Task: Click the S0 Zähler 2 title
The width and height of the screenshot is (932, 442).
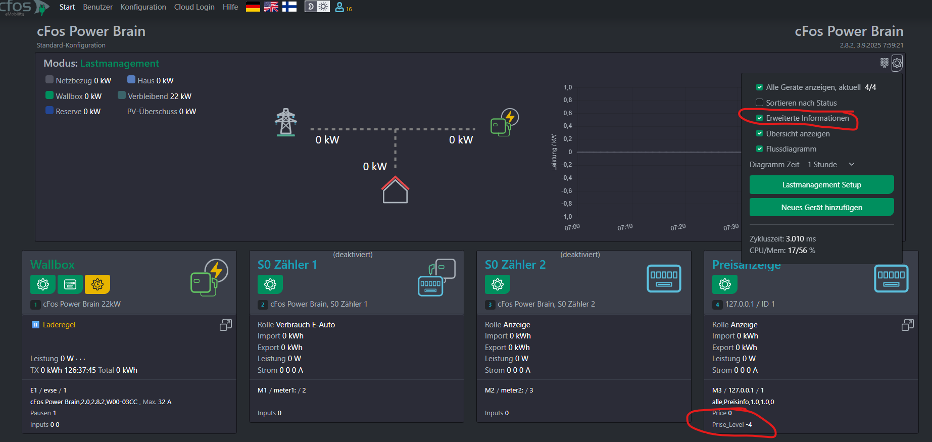Action: click(515, 265)
